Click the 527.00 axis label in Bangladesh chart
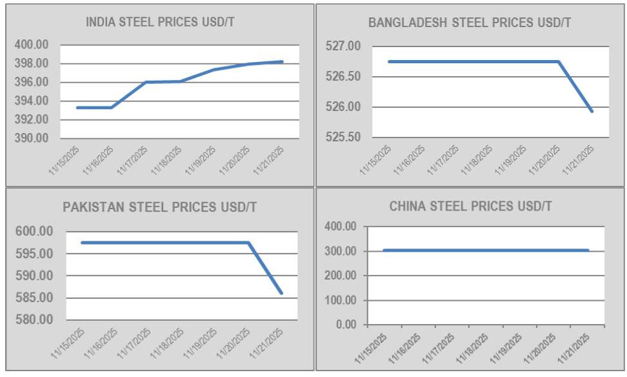The width and height of the screenshot is (627, 377). pyautogui.click(x=343, y=46)
